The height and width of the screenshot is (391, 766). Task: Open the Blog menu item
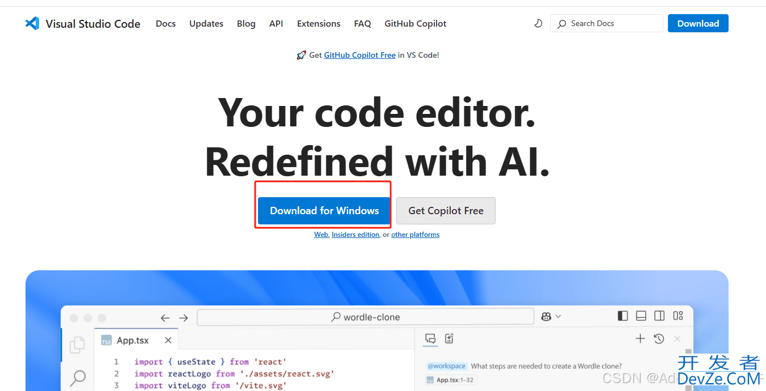point(246,23)
